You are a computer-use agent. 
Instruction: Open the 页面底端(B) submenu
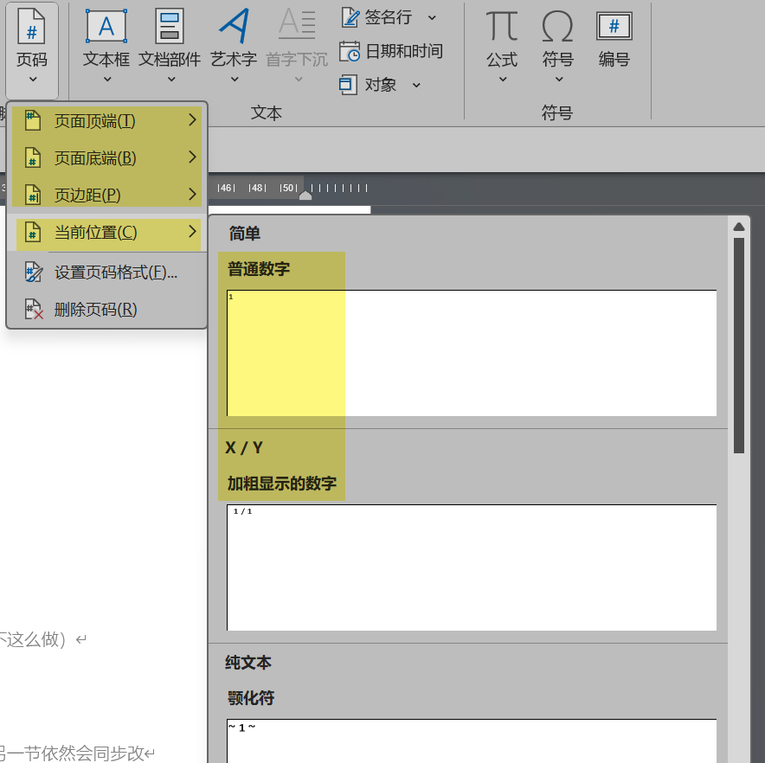[106, 157]
